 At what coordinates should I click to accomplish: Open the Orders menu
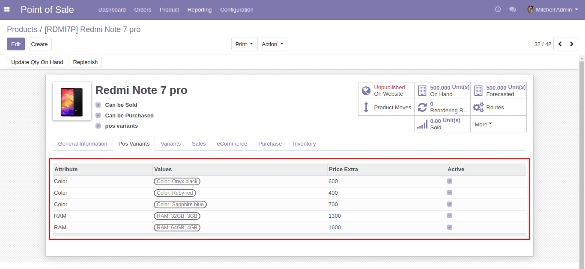[143, 9]
